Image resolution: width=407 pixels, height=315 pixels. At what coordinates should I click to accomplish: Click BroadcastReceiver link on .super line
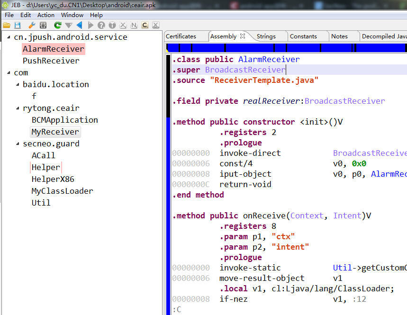click(x=245, y=70)
